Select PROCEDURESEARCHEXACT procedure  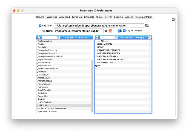tap(122, 59)
